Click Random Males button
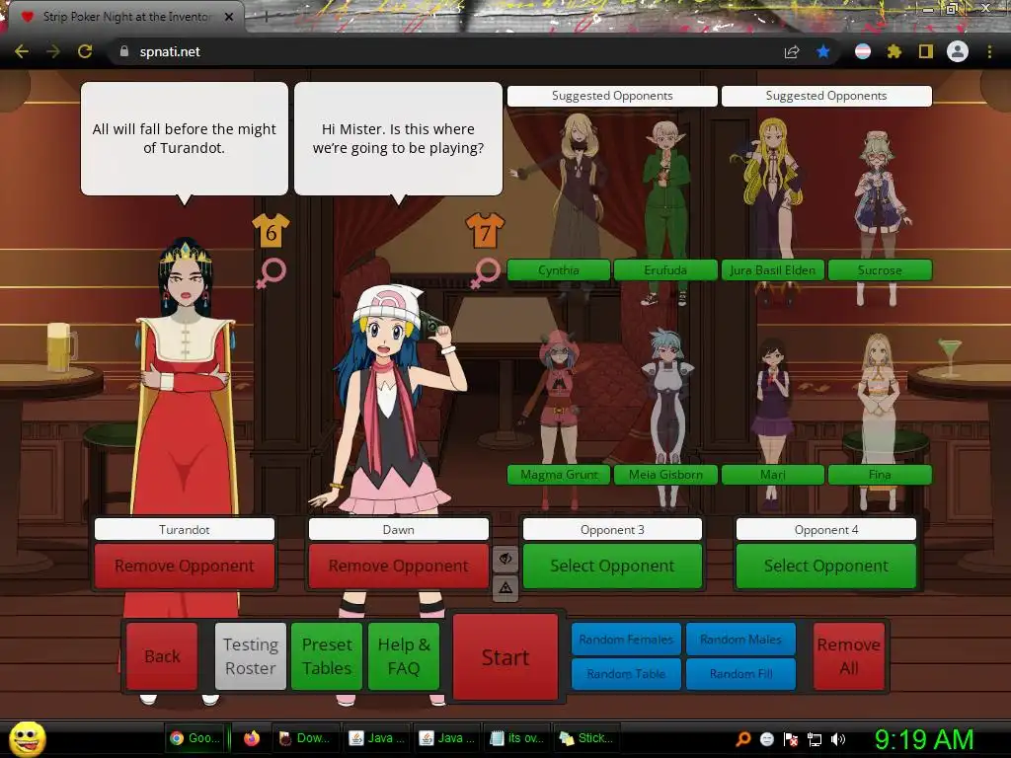The height and width of the screenshot is (758, 1011). coord(740,640)
